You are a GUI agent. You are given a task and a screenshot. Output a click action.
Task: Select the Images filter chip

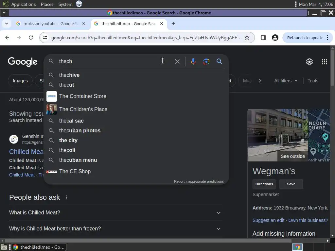20,81
